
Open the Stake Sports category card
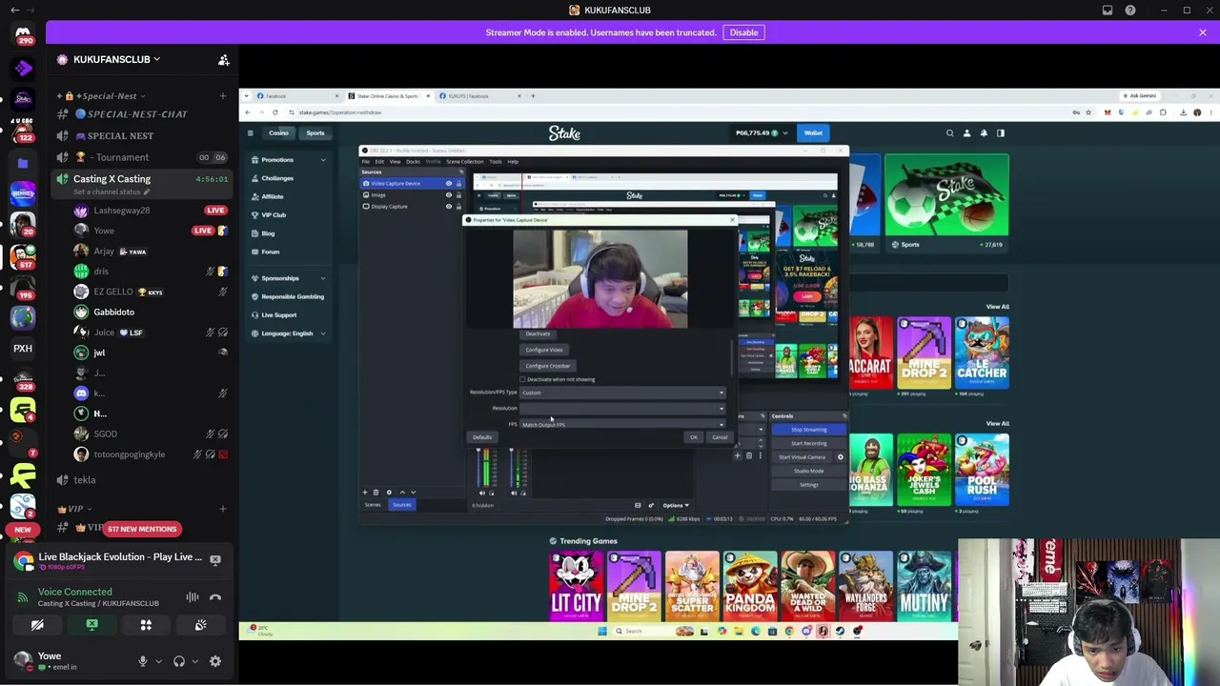click(x=946, y=203)
